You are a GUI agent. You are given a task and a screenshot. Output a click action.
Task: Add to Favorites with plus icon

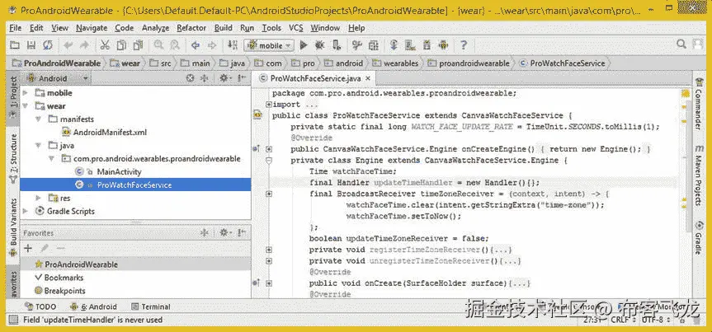point(28,248)
